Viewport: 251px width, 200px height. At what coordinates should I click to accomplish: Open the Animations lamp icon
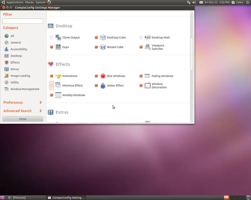pyautogui.click(x=58, y=76)
